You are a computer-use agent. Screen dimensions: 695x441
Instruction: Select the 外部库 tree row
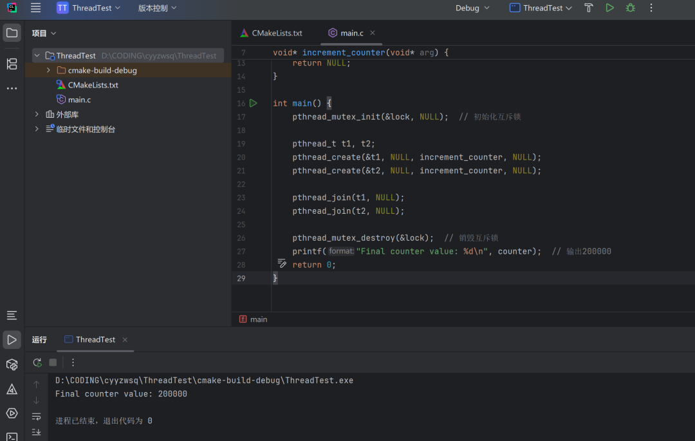128,115
